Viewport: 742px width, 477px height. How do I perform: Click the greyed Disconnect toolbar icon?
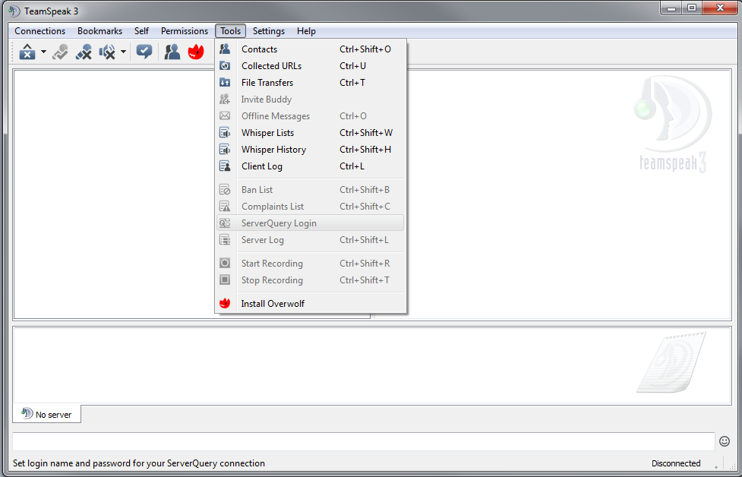coord(60,52)
